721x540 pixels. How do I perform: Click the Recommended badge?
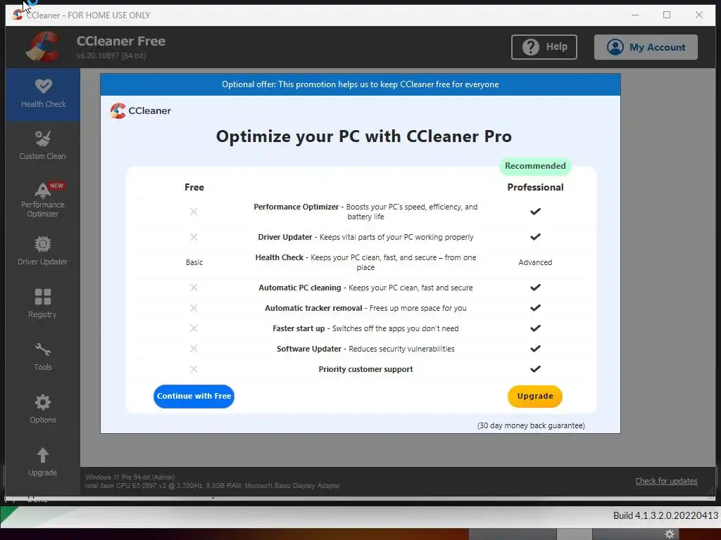click(x=535, y=166)
